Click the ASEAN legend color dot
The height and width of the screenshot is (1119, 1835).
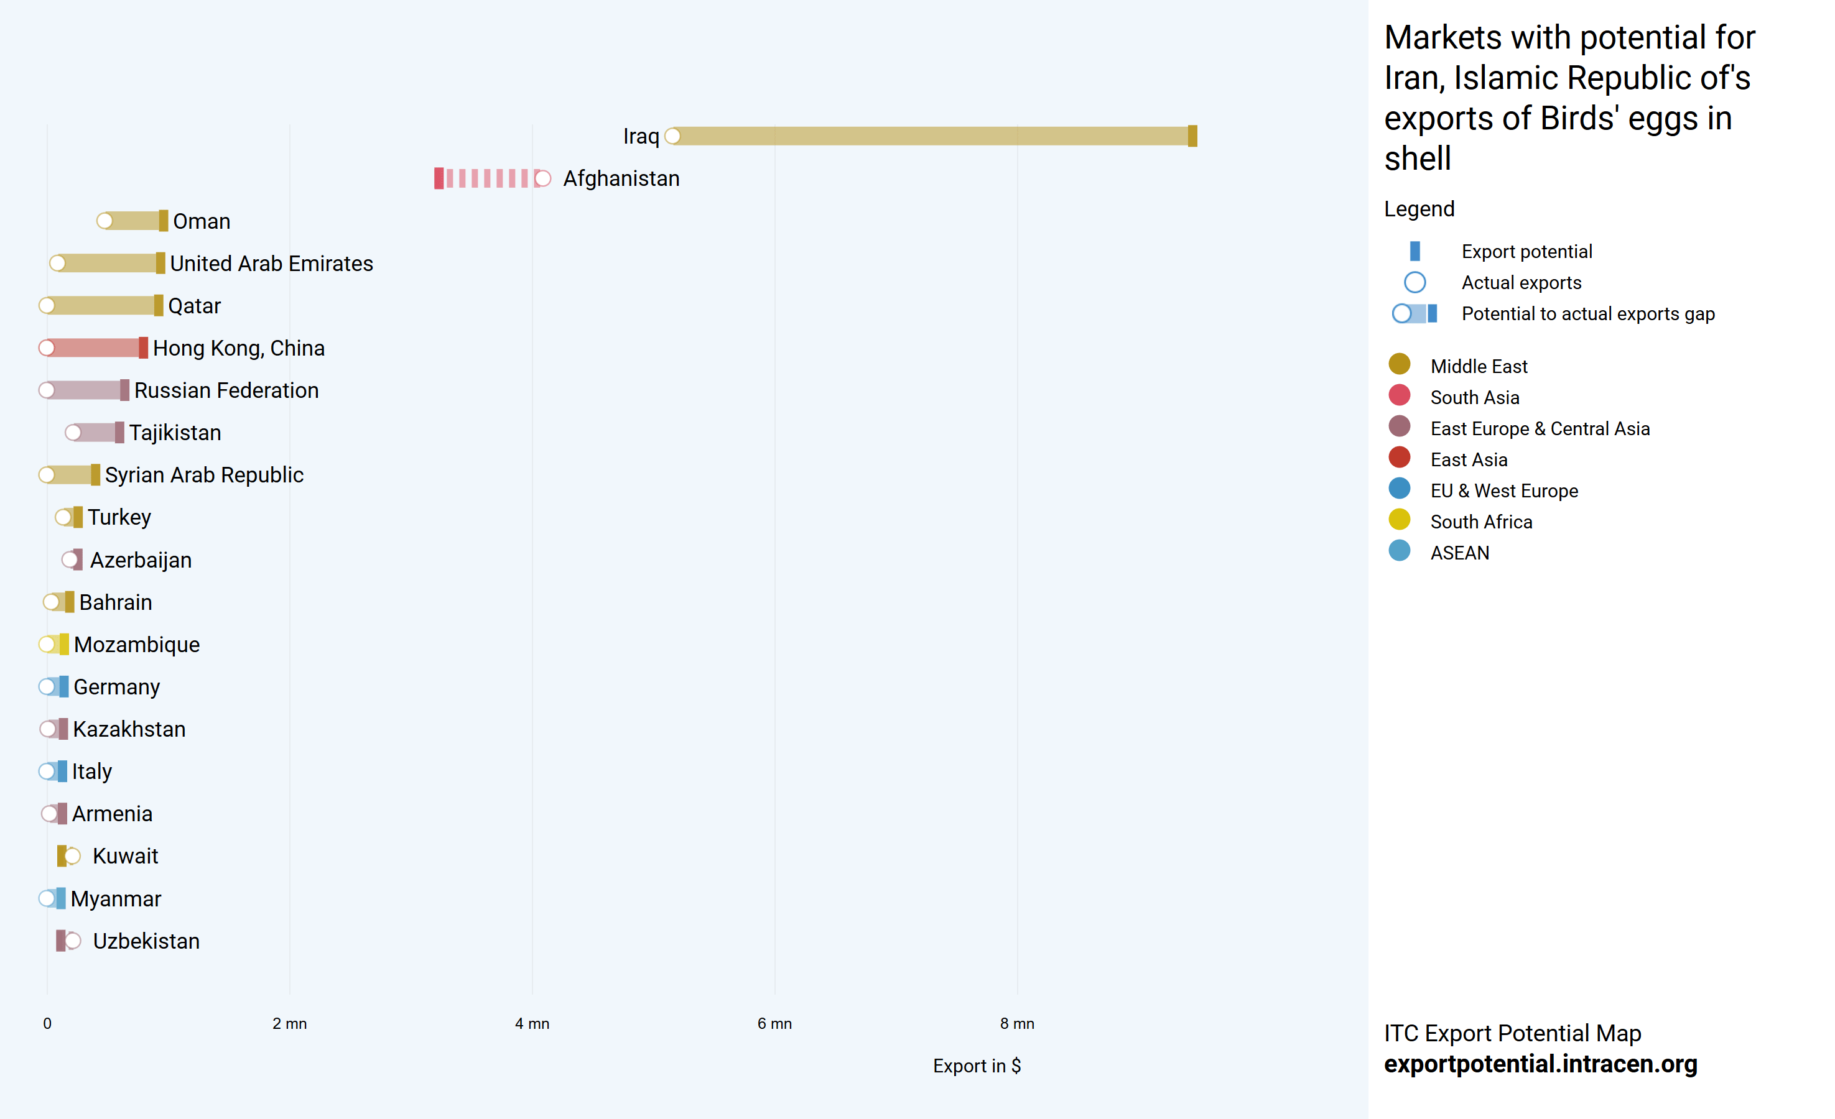pyautogui.click(x=1400, y=551)
